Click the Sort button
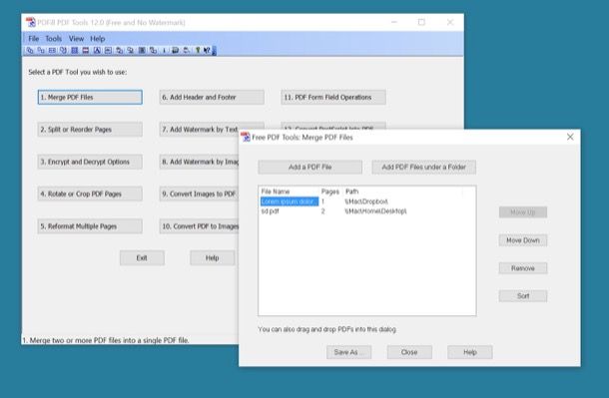 pyautogui.click(x=523, y=296)
